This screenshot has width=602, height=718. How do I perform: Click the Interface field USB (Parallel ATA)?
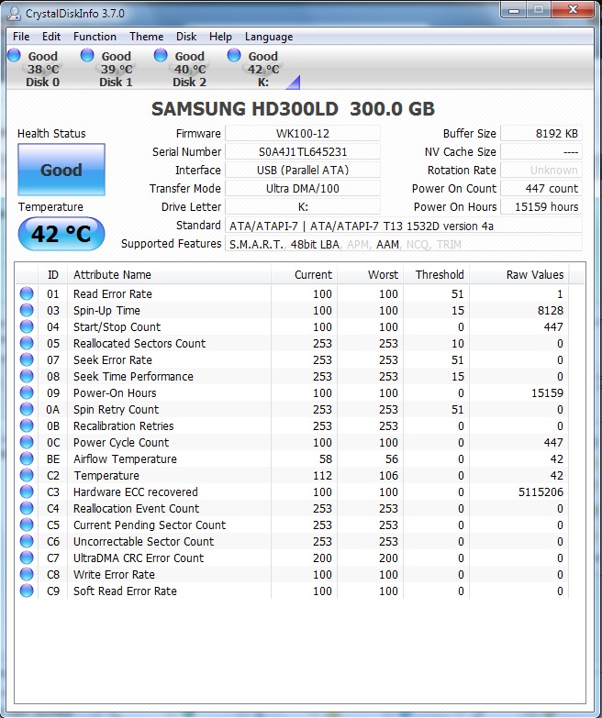302,170
